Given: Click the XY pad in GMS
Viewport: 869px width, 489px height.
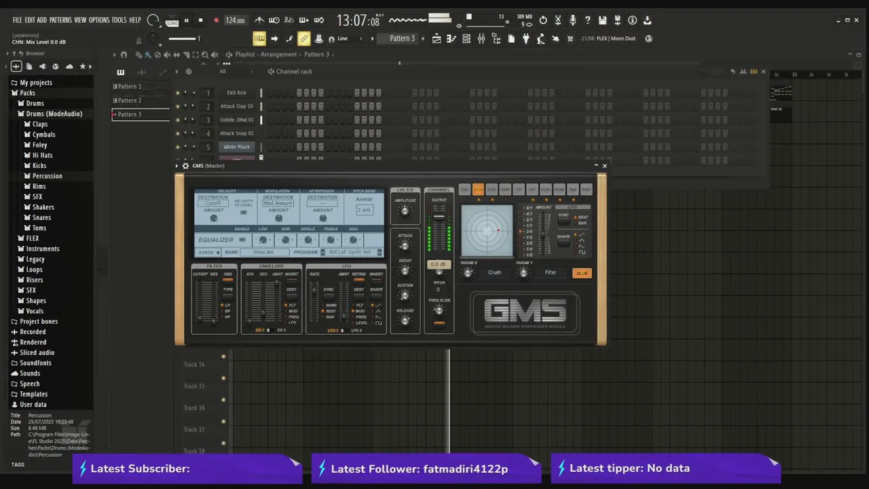Looking at the screenshot, I should [x=487, y=231].
